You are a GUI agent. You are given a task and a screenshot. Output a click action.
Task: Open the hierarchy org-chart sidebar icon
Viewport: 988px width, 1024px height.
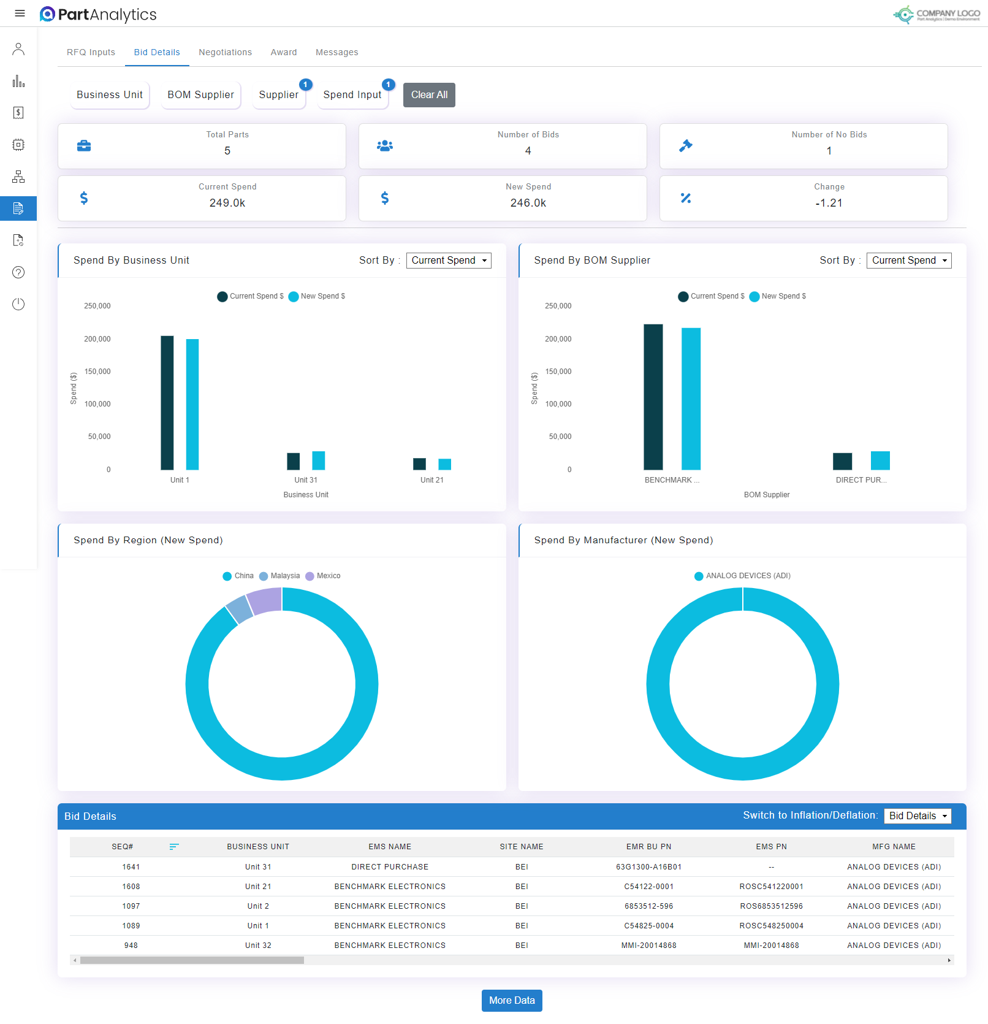pos(18,177)
